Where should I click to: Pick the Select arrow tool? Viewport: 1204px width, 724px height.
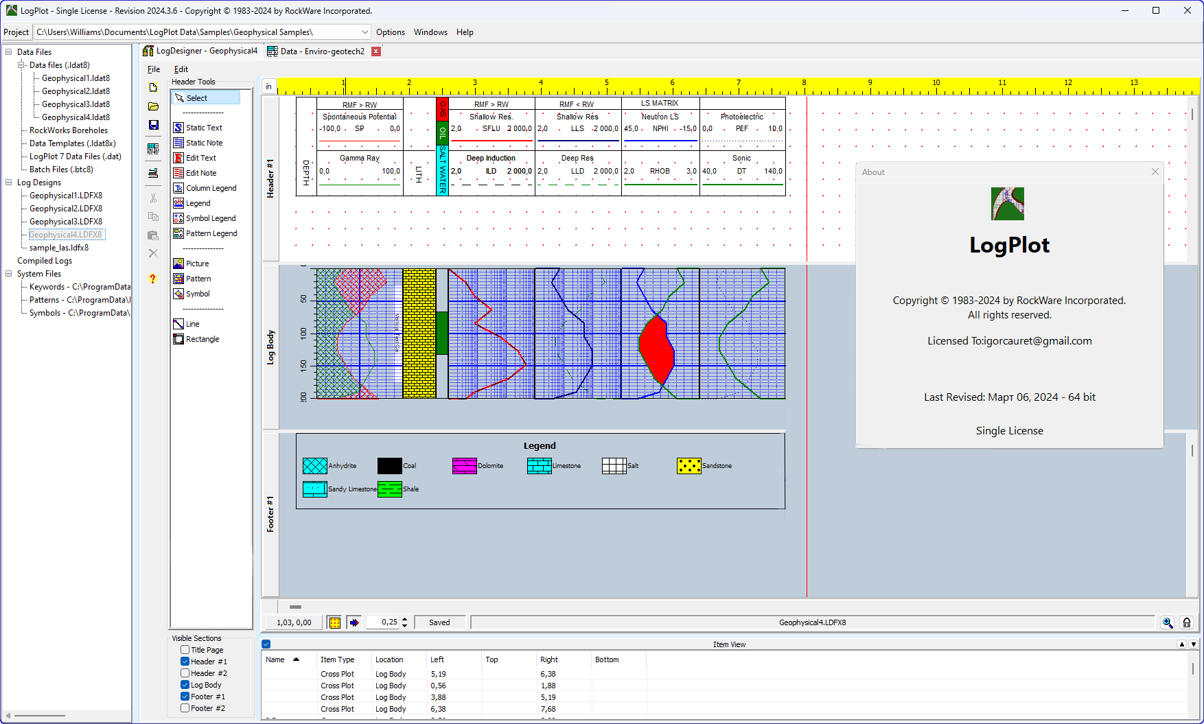pos(205,98)
